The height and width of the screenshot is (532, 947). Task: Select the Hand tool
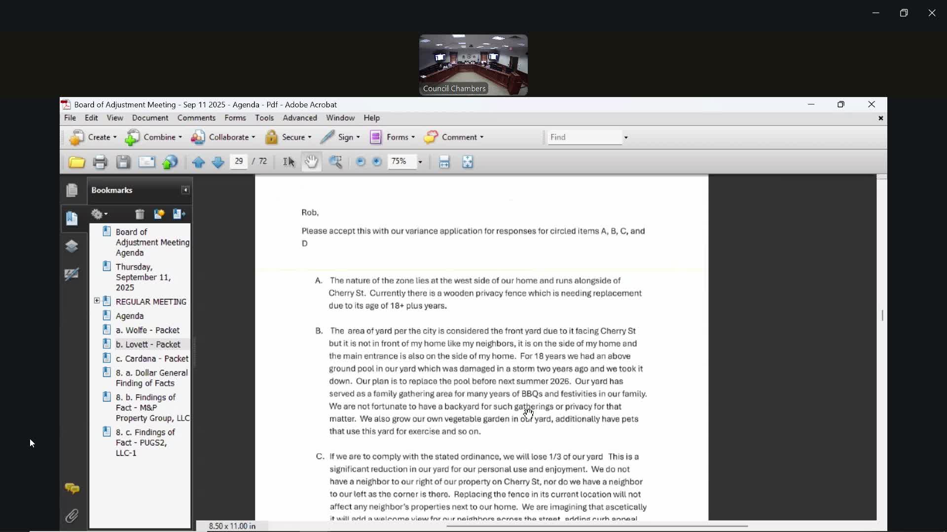(311, 162)
